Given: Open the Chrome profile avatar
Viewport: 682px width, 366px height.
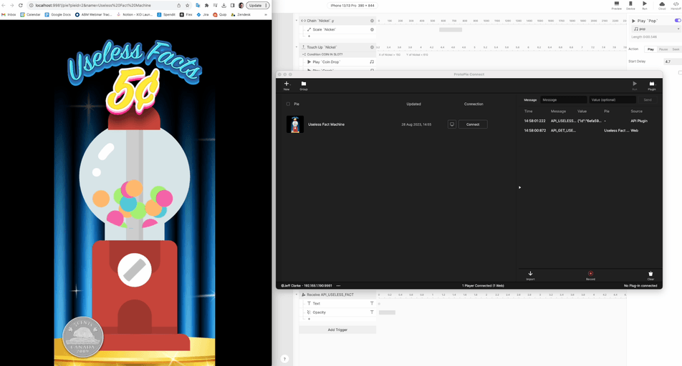Looking at the screenshot, I should point(241,5).
